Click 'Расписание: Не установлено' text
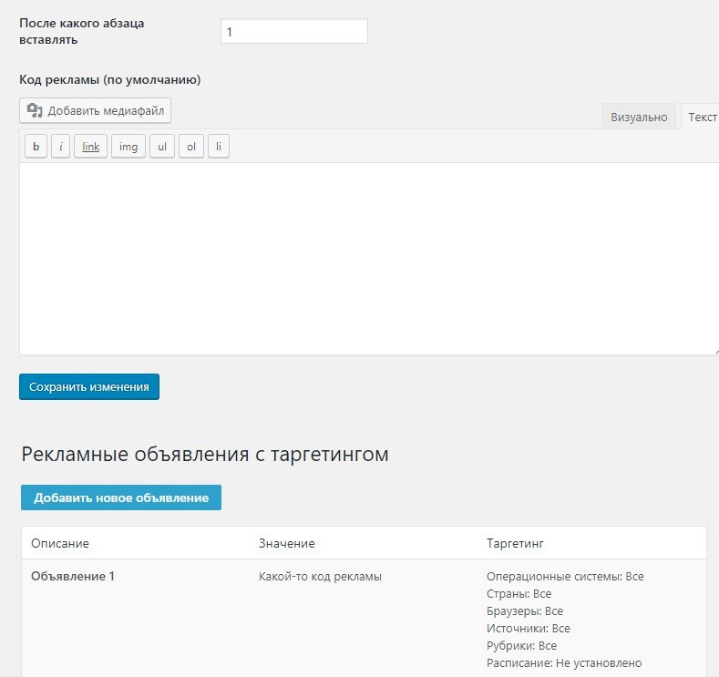 pyautogui.click(x=564, y=662)
